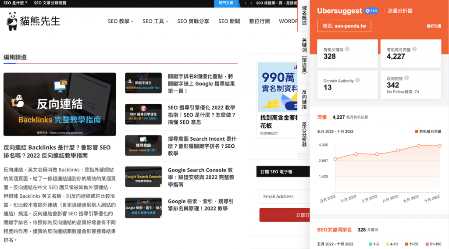Click the panda logo icon

tap(12, 21)
